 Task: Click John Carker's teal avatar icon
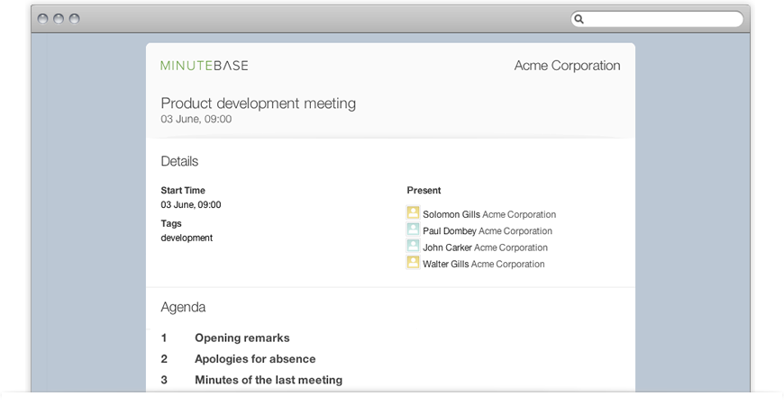[x=413, y=246]
